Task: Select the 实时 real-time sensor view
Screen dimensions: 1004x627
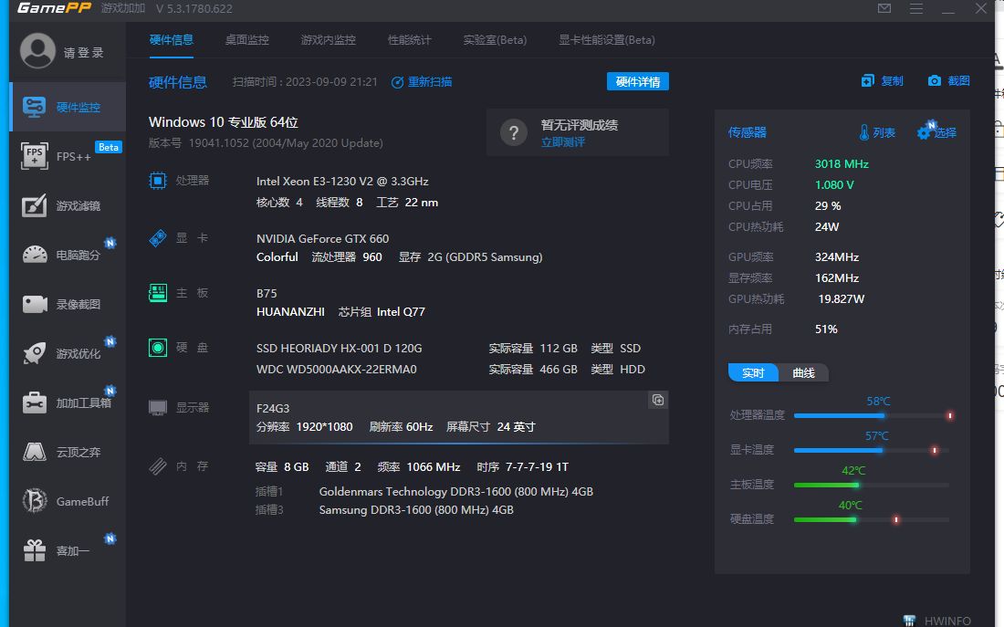Action: (x=752, y=372)
